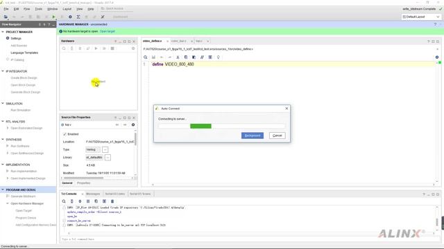Image resolution: width=444 pixels, height=249 pixels.
Task: Open the Flow menu
Action: 26,9
